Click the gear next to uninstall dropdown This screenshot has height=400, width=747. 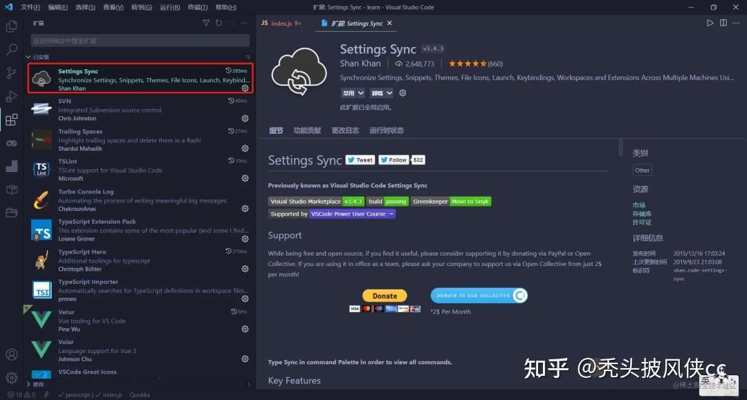403,93
